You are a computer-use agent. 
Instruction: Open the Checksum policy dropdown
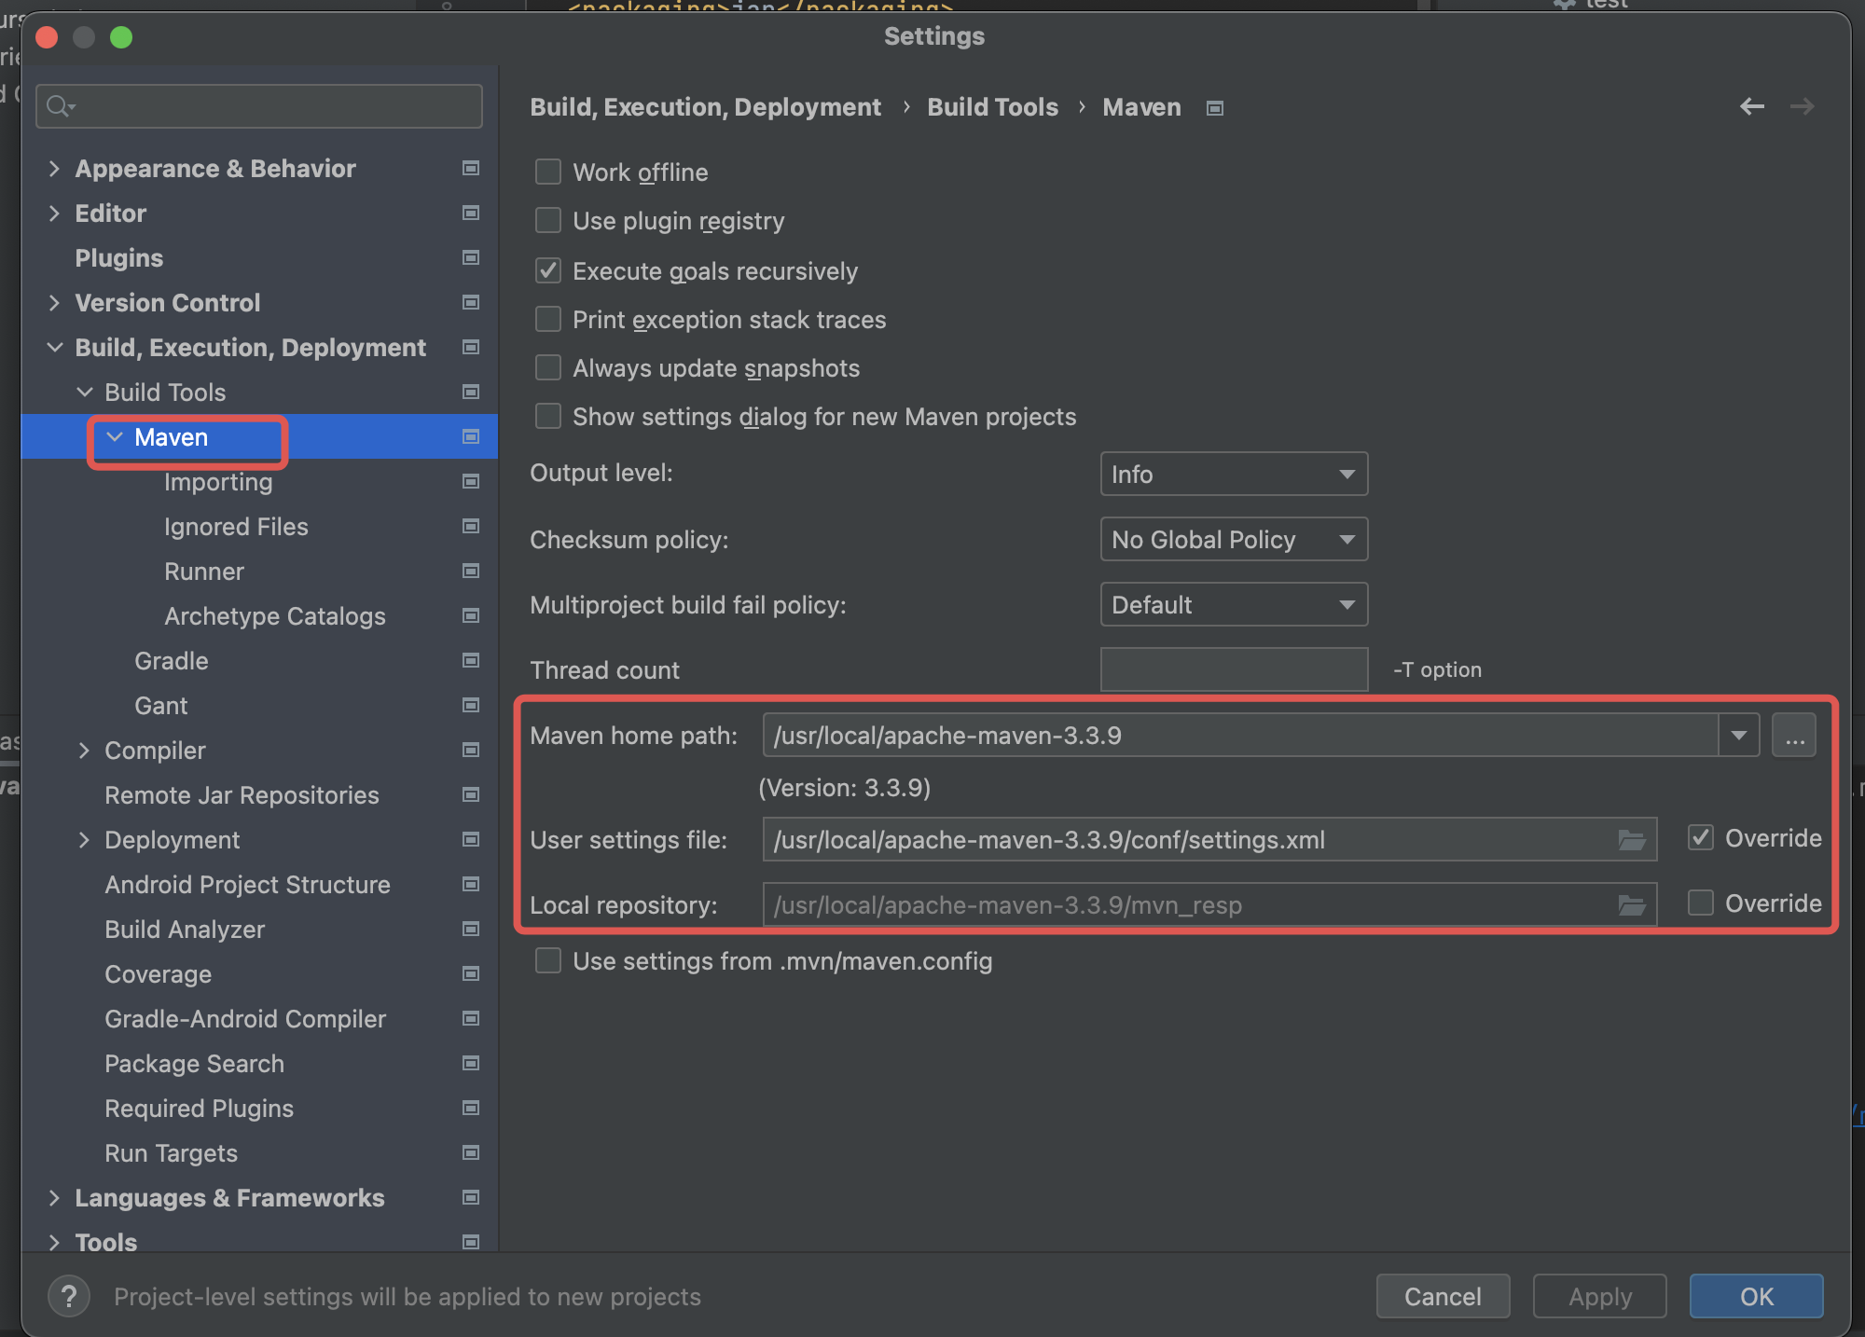[1233, 540]
